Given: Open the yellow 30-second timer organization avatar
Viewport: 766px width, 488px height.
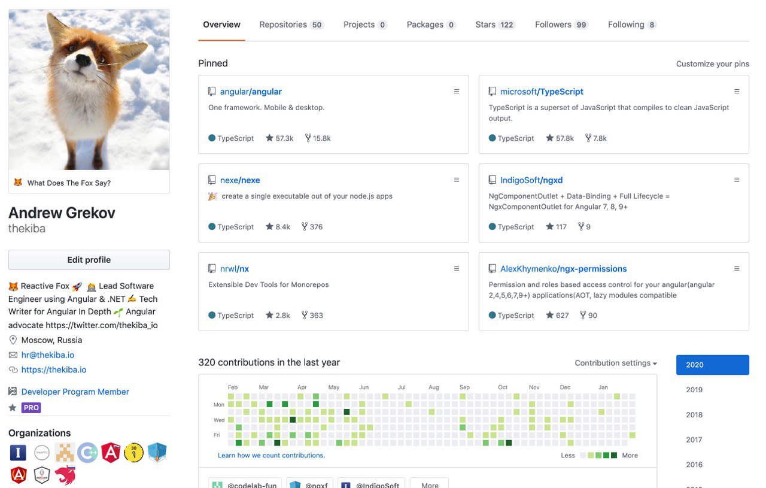Looking at the screenshot, I should 134,453.
